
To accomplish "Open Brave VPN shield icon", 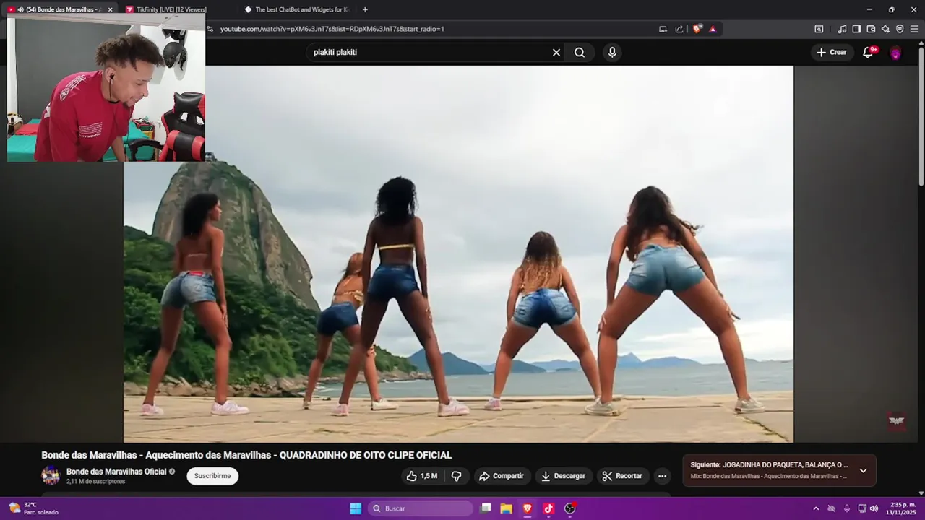I will 900,29.
